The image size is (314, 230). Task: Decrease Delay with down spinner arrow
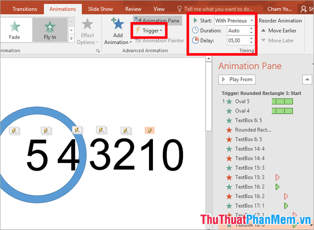pos(252,43)
